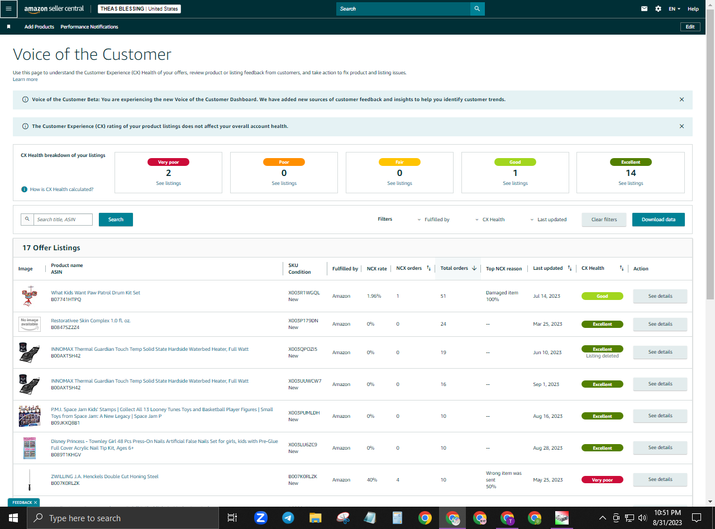The height and width of the screenshot is (529, 715).
Task: Open the Feedback tab
Action: [x=22, y=503]
